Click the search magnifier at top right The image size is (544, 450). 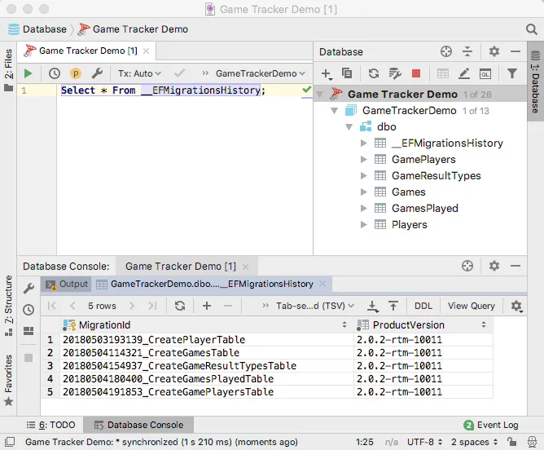pyautogui.click(x=531, y=29)
